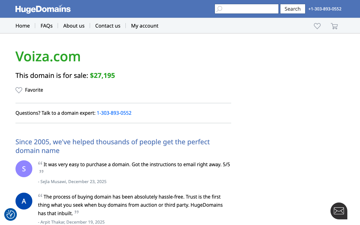
Task: Open the cookie preferences icon
Action: (11, 215)
